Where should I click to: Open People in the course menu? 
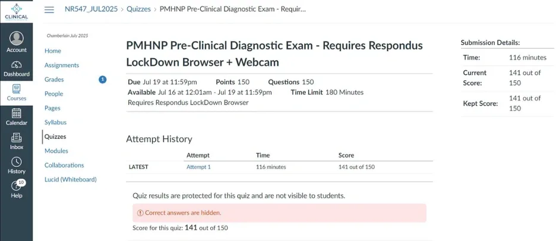54,94
